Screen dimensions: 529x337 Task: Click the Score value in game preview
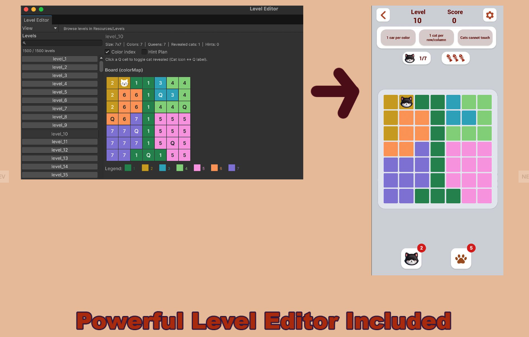[x=454, y=21]
